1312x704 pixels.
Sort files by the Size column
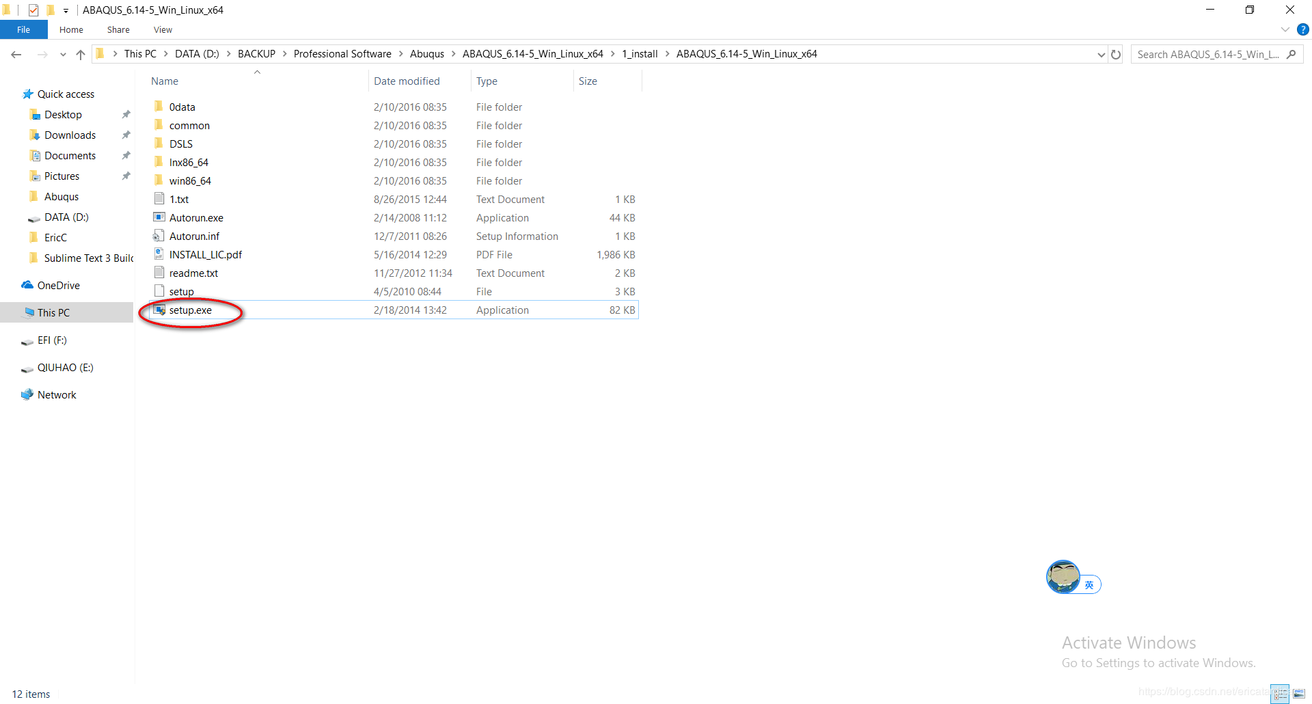coord(588,81)
